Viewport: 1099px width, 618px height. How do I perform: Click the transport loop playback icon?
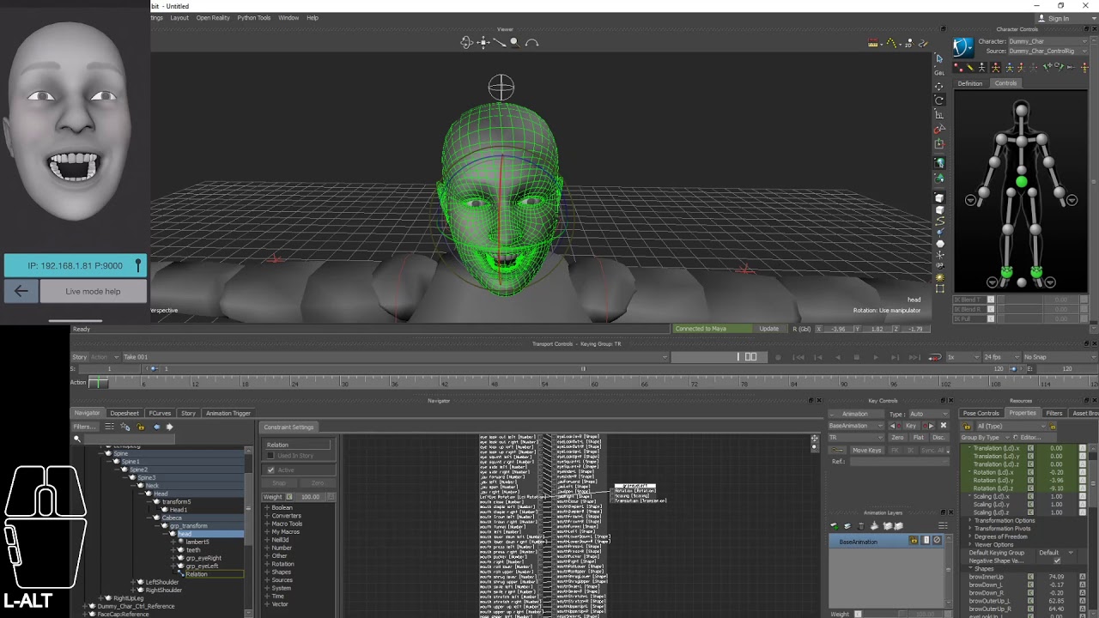tap(935, 357)
